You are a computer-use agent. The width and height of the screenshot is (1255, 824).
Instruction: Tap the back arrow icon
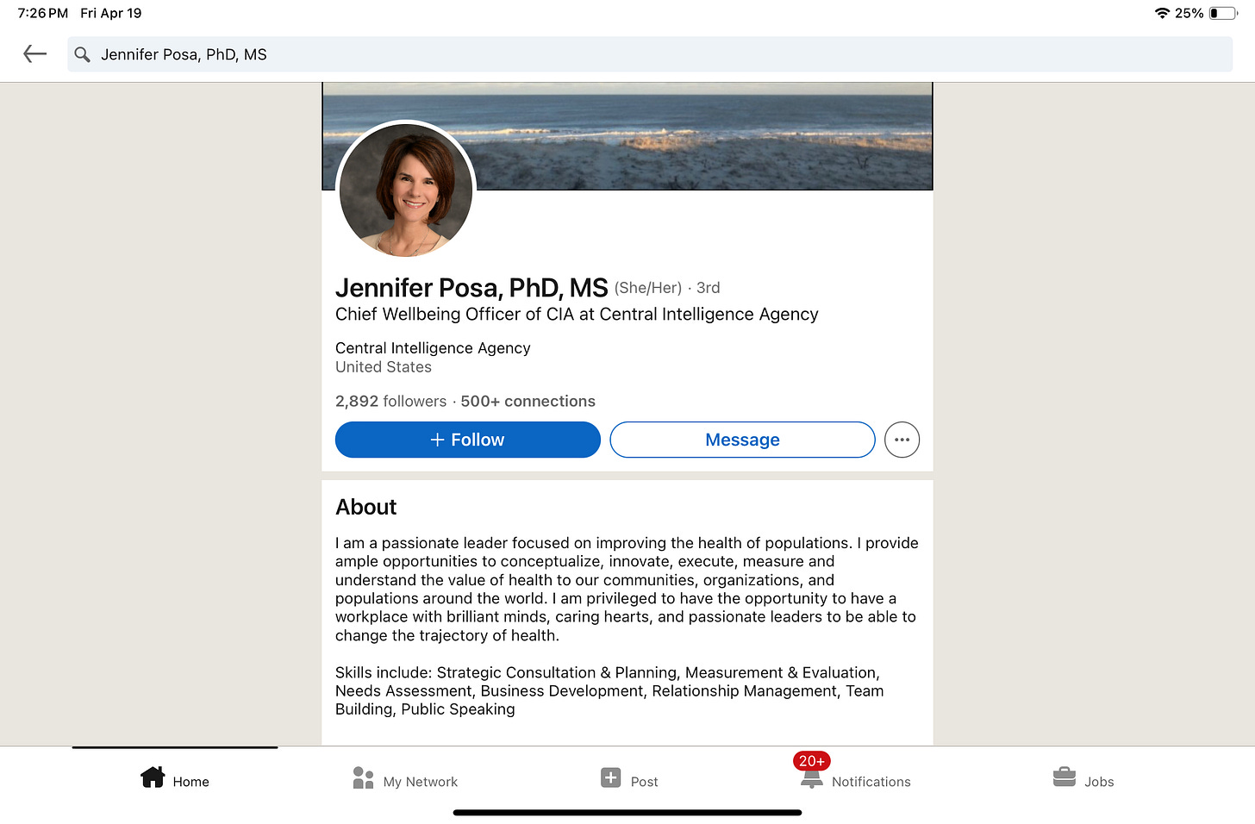pos(34,54)
